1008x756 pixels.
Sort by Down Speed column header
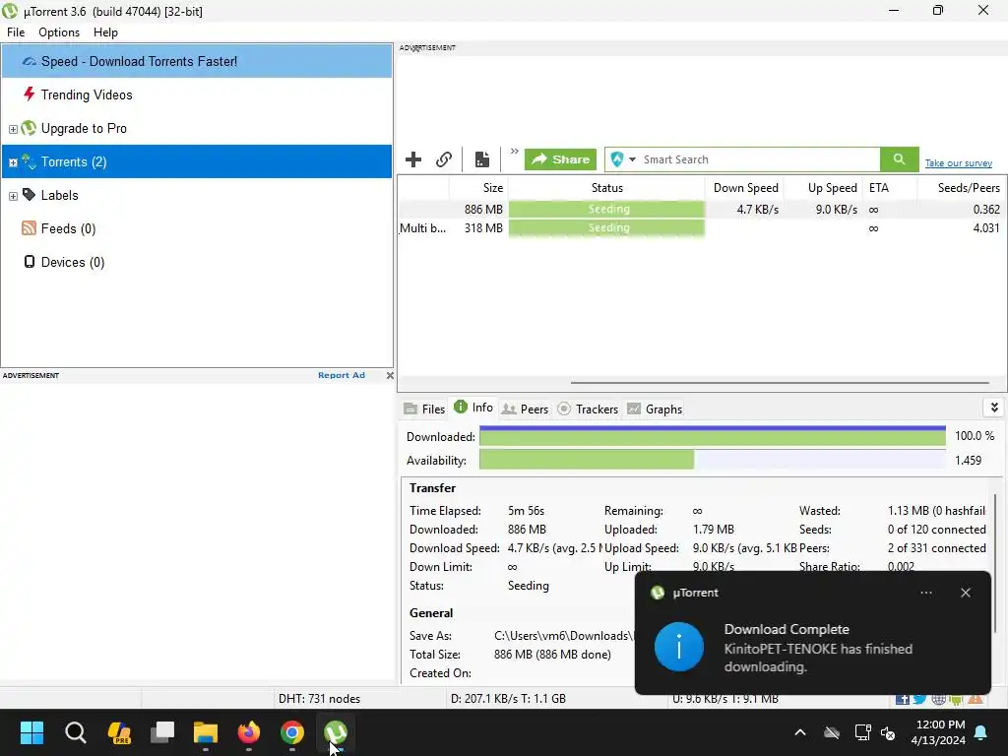click(744, 188)
